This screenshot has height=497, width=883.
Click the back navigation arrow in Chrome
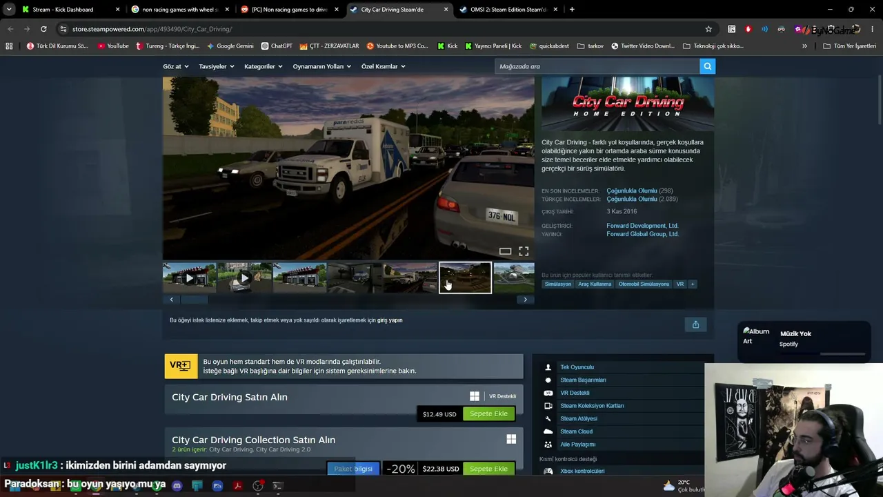[x=10, y=29]
